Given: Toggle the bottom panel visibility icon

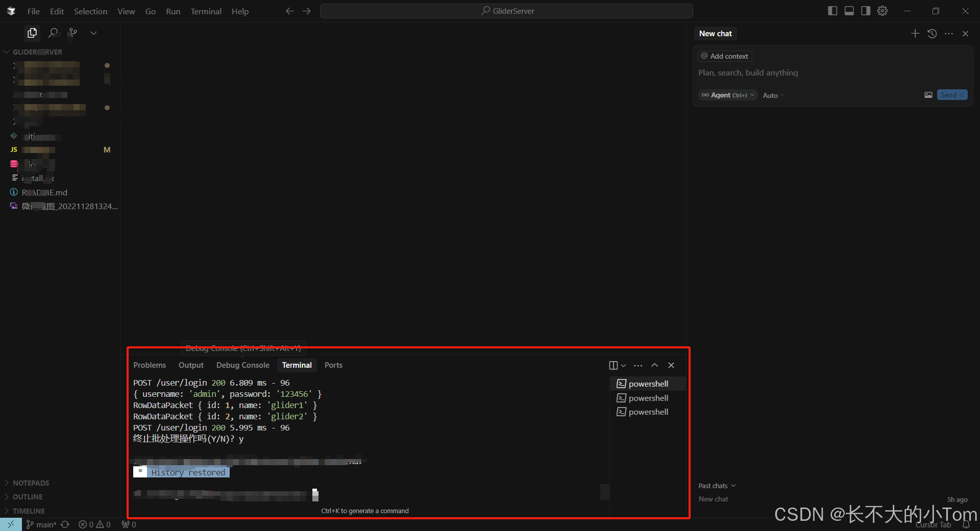Looking at the screenshot, I should 849,10.
